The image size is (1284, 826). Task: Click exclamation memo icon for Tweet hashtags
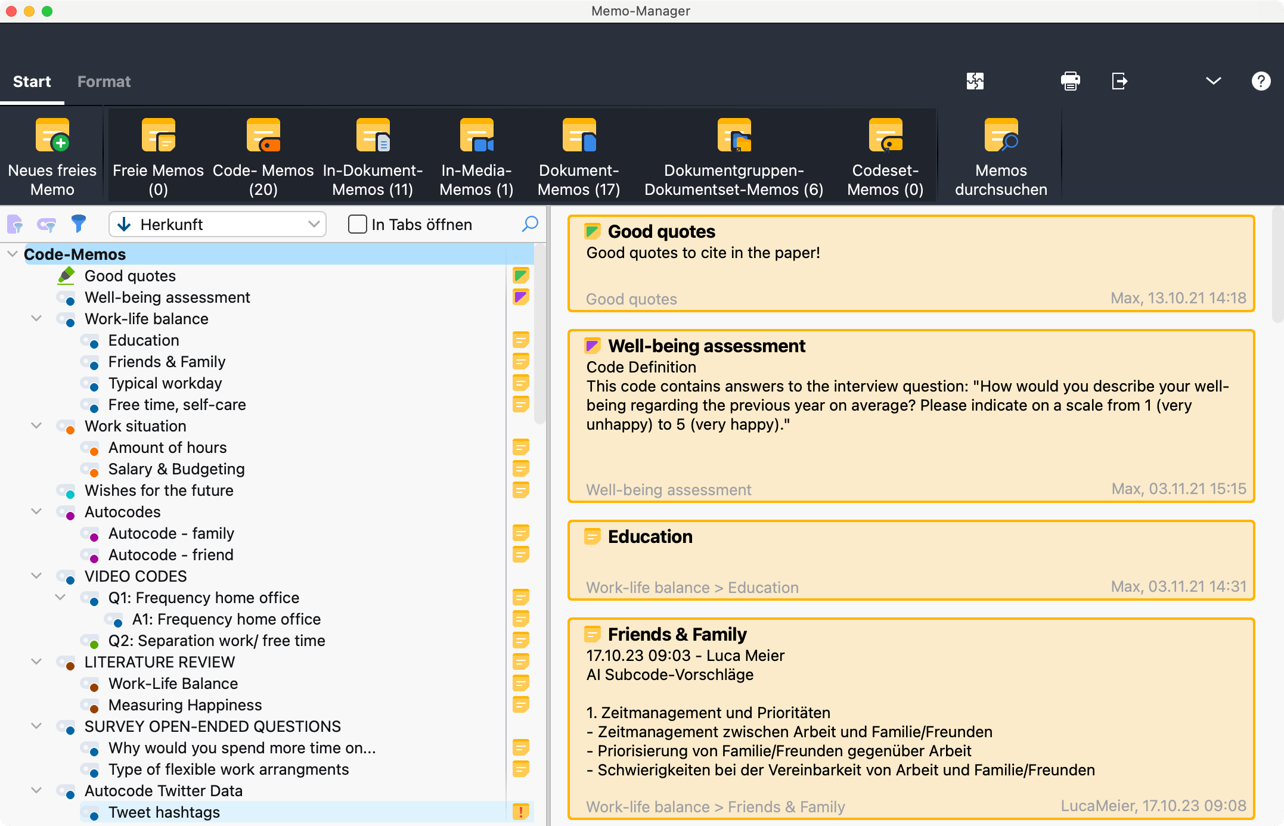pyautogui.click(x=520, y=812)
